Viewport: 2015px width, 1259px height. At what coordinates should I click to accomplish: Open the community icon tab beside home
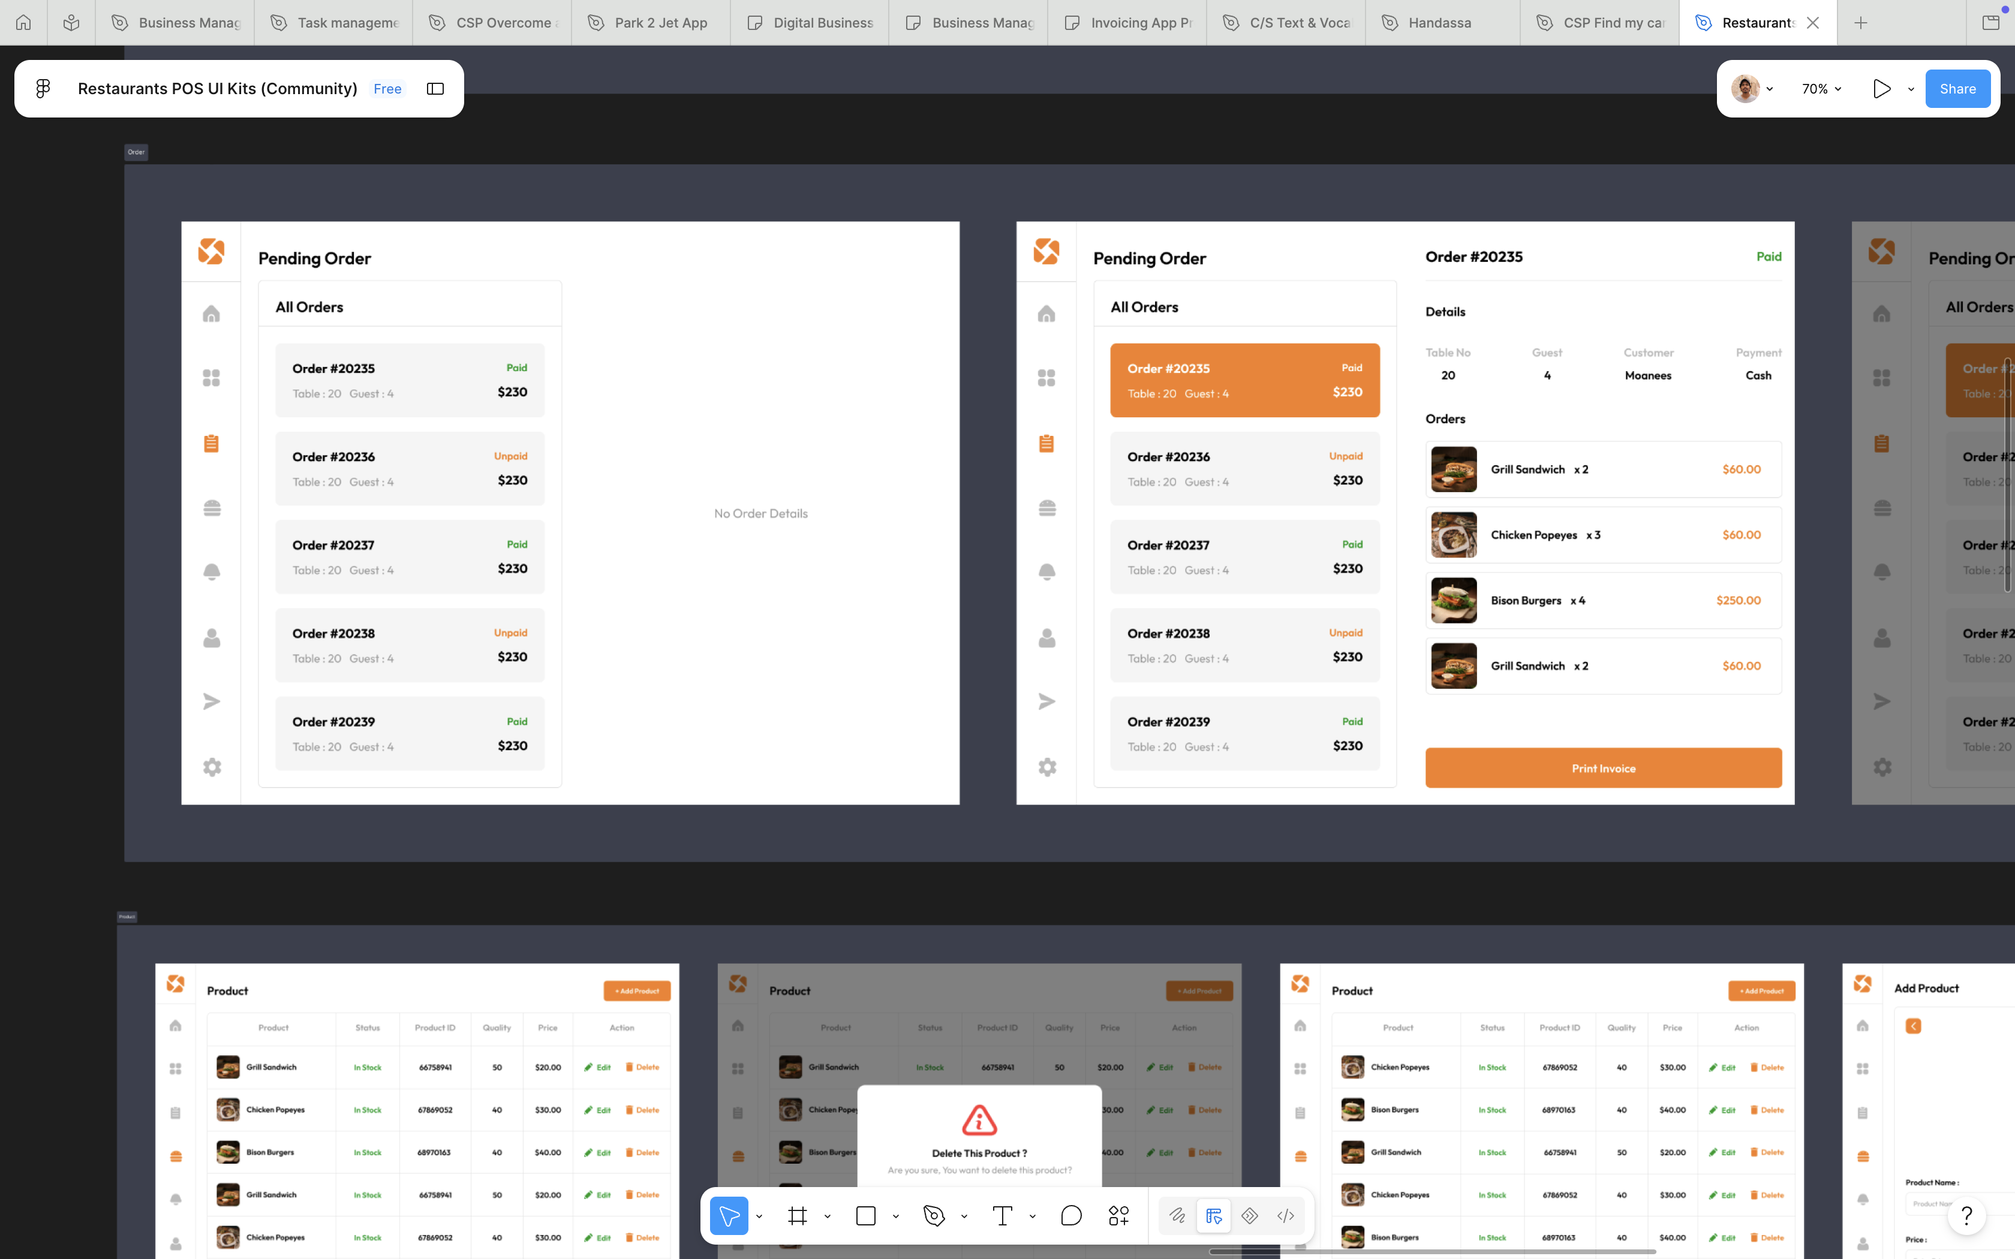[x=71, y=23]
